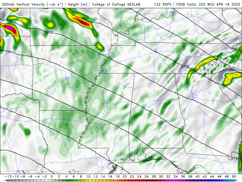Click the -12 value on the color scale
The width and height of the screenshot is (242, 182).
click(8, 177)
